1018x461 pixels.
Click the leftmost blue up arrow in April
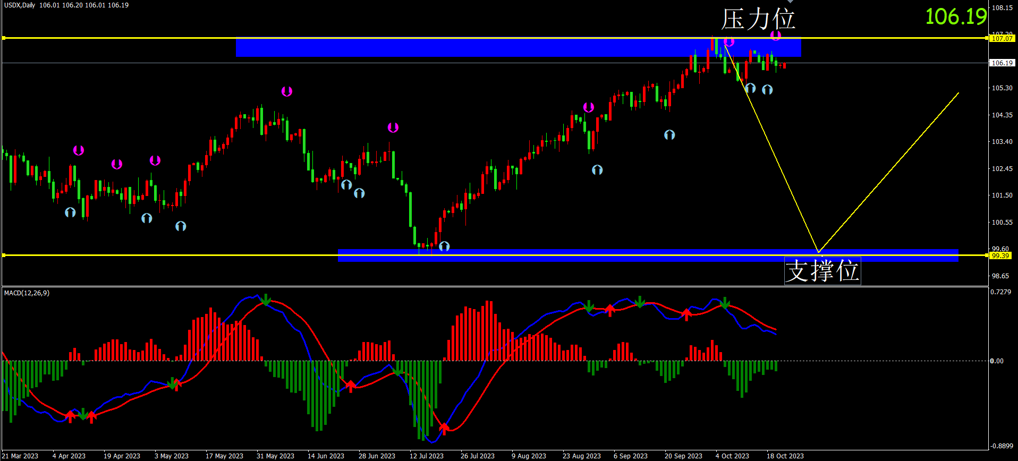[x=70, y=212]
